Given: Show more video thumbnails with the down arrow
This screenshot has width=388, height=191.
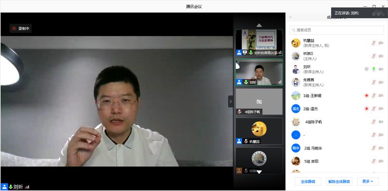Looking at the screenshot, I should [x=259, y=172].
